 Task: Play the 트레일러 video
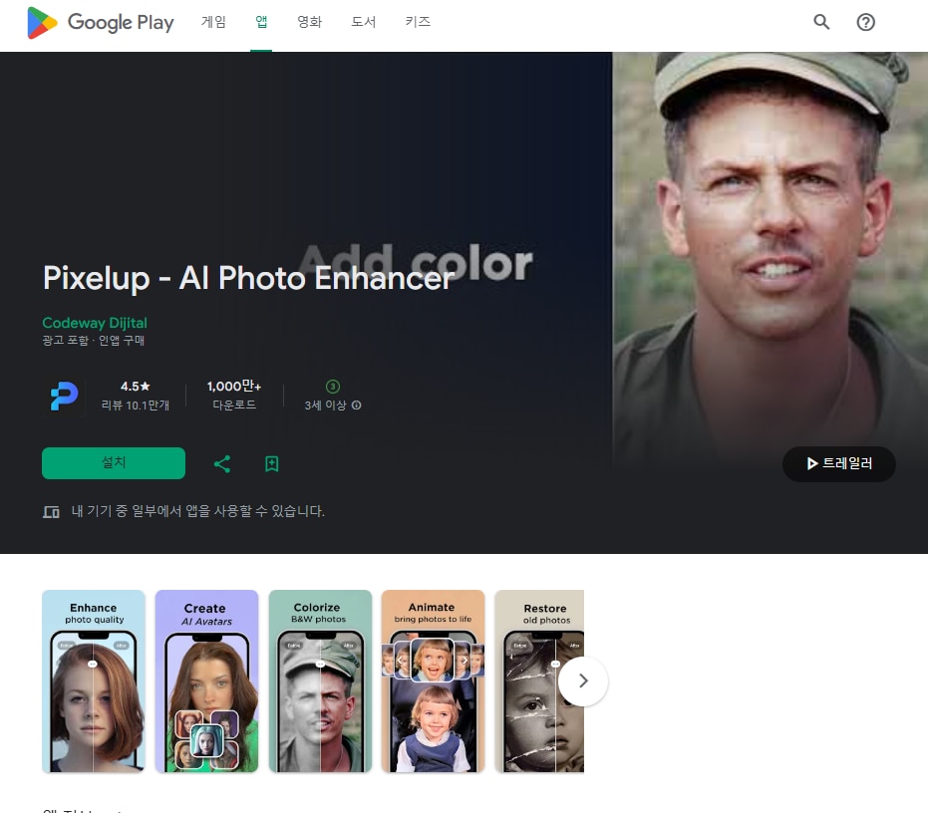click(x=838, y=464)
